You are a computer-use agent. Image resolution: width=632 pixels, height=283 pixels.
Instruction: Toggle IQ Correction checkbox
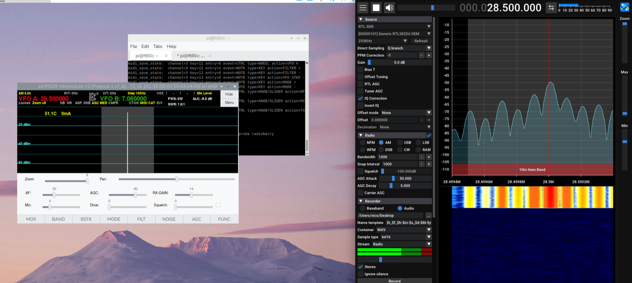tap(360, 98)
